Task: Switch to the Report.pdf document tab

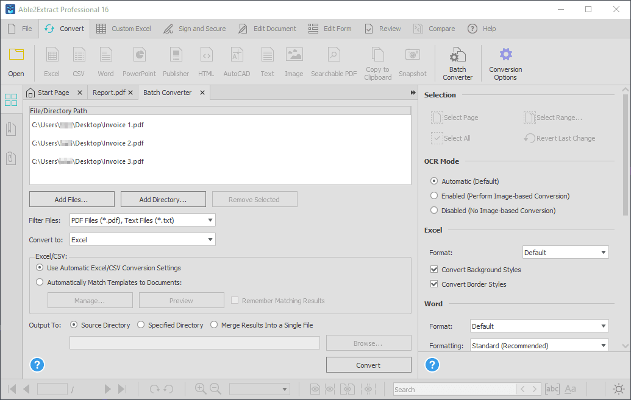Action: 109,93
